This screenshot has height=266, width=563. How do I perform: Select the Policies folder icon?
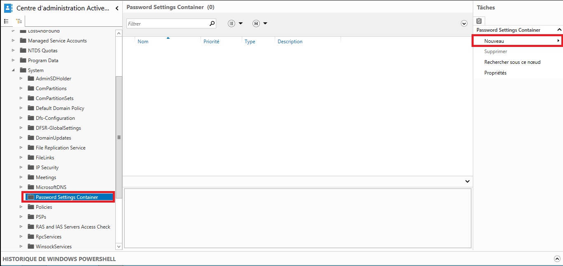coord(31,207)
